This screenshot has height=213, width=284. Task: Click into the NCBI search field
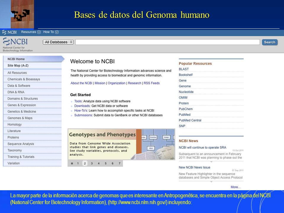167,42
